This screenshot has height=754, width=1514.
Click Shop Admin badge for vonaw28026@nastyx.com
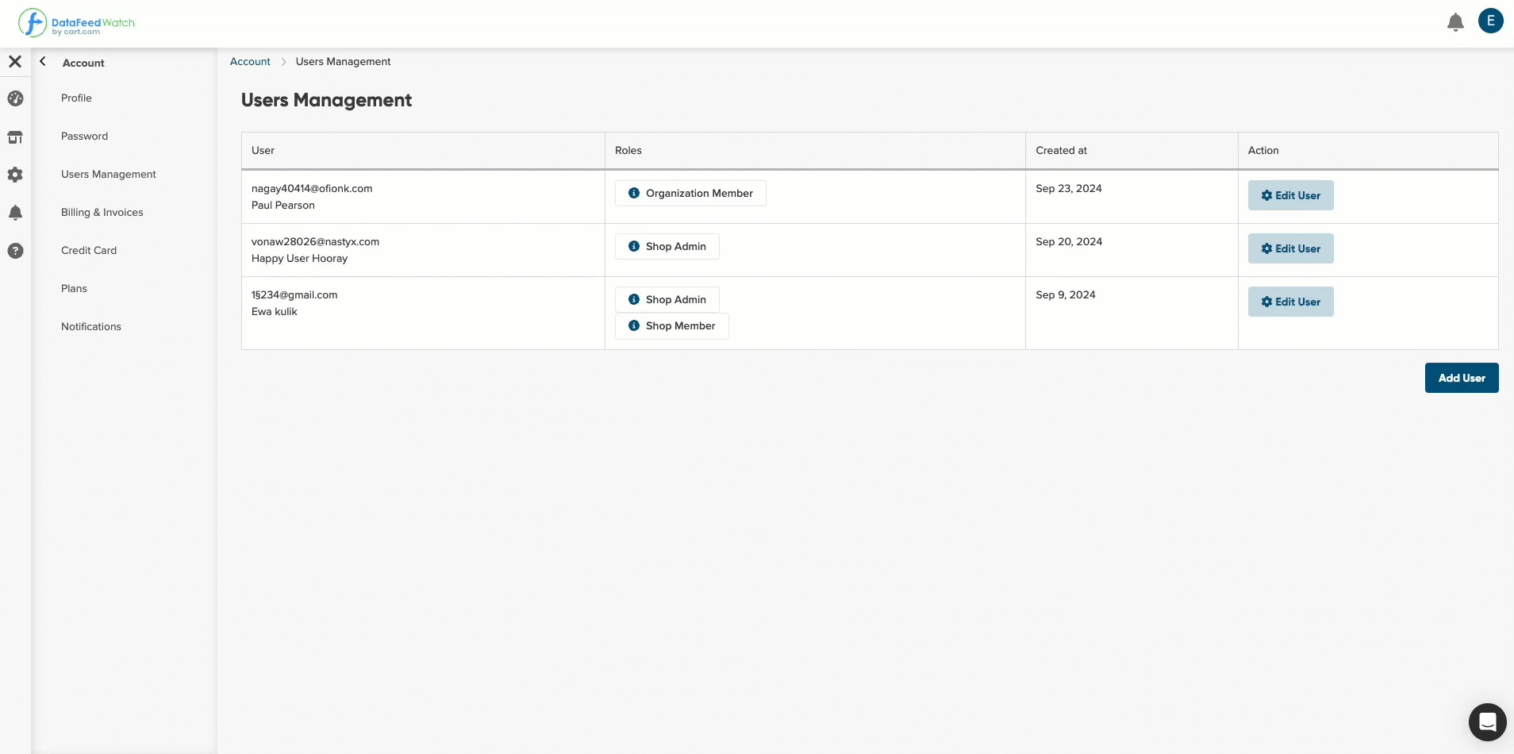(667, 246)
